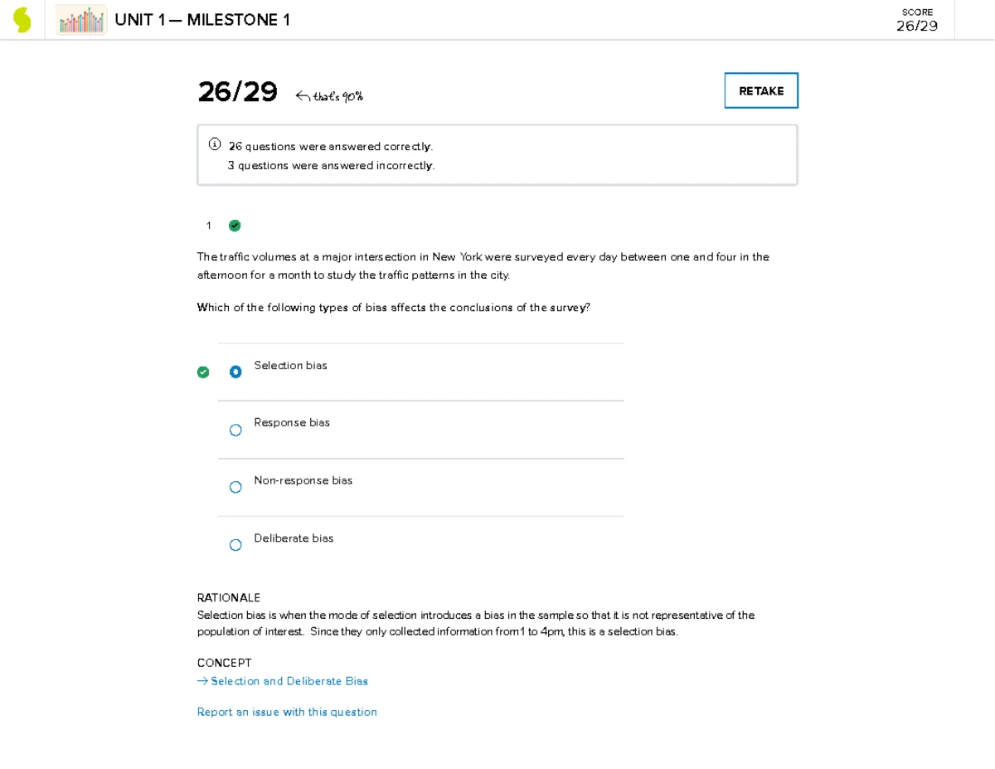Click the handwritten arrow "that's 90%" note
This screenshot has width=995, height=769.
click(329, 96)
